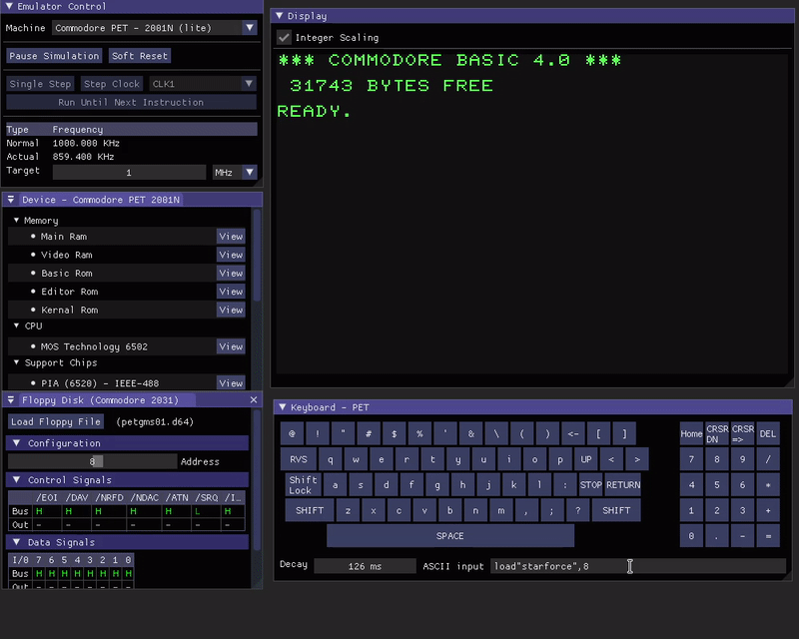View Editor Rom contents
The image size is (799, 639).
tap(231, 292)
